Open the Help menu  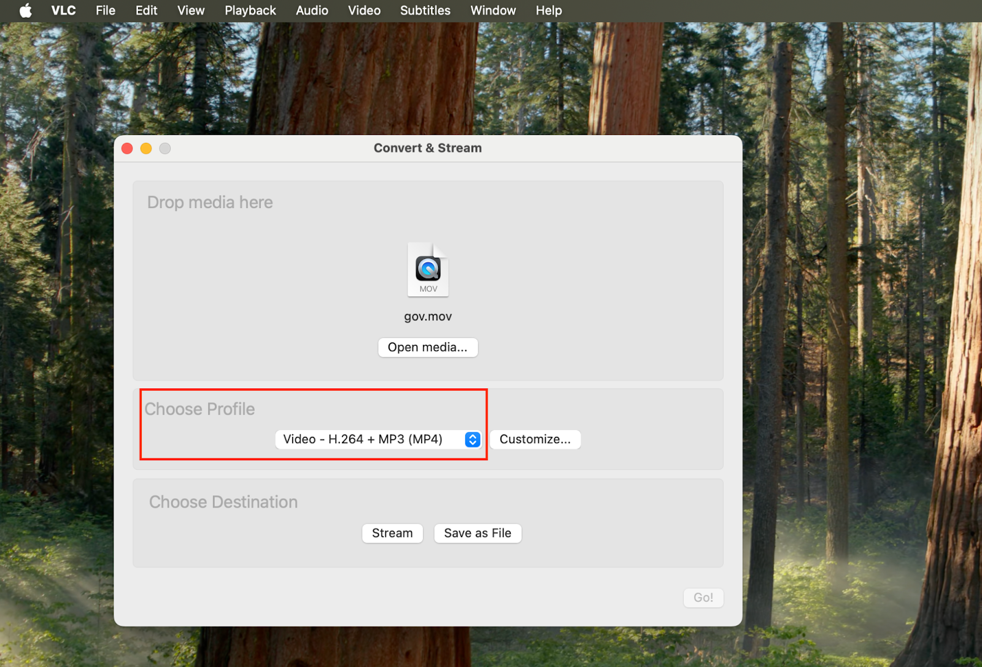548,10
